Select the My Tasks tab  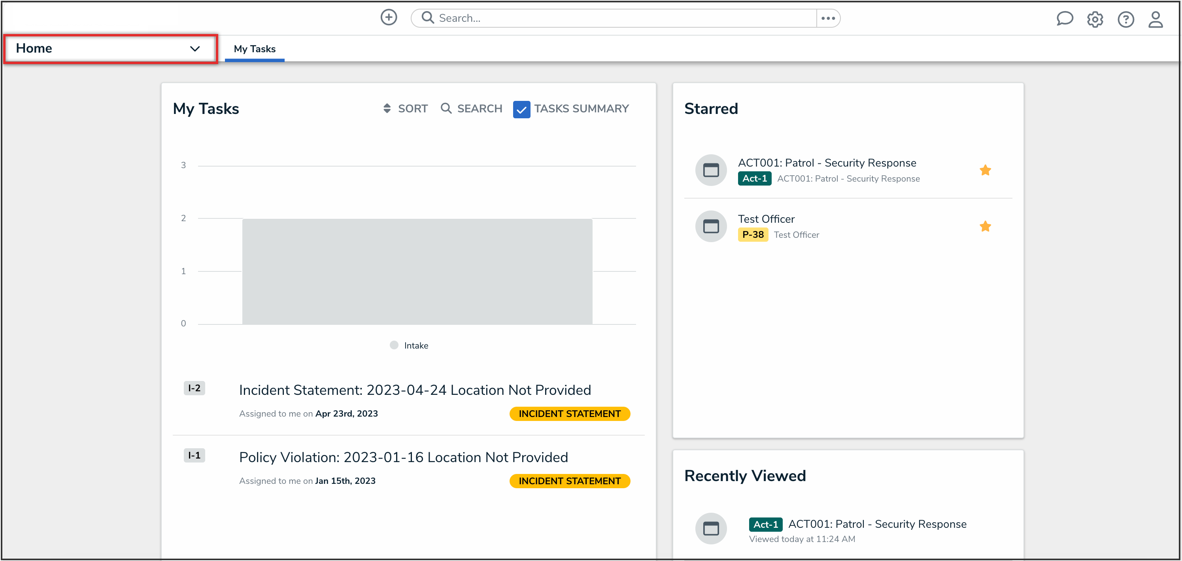click(255, 49)
